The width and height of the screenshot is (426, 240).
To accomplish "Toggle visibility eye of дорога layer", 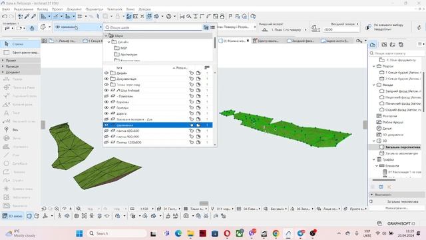I will 106,113.
